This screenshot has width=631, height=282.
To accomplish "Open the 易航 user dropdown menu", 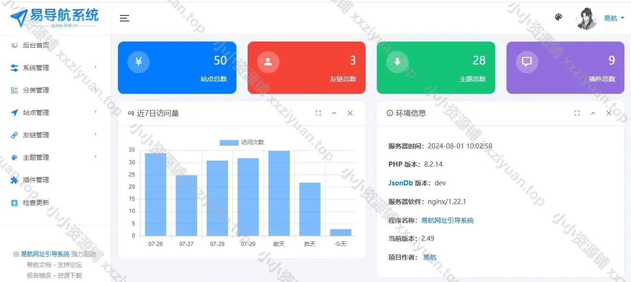I will click(614, 18).
